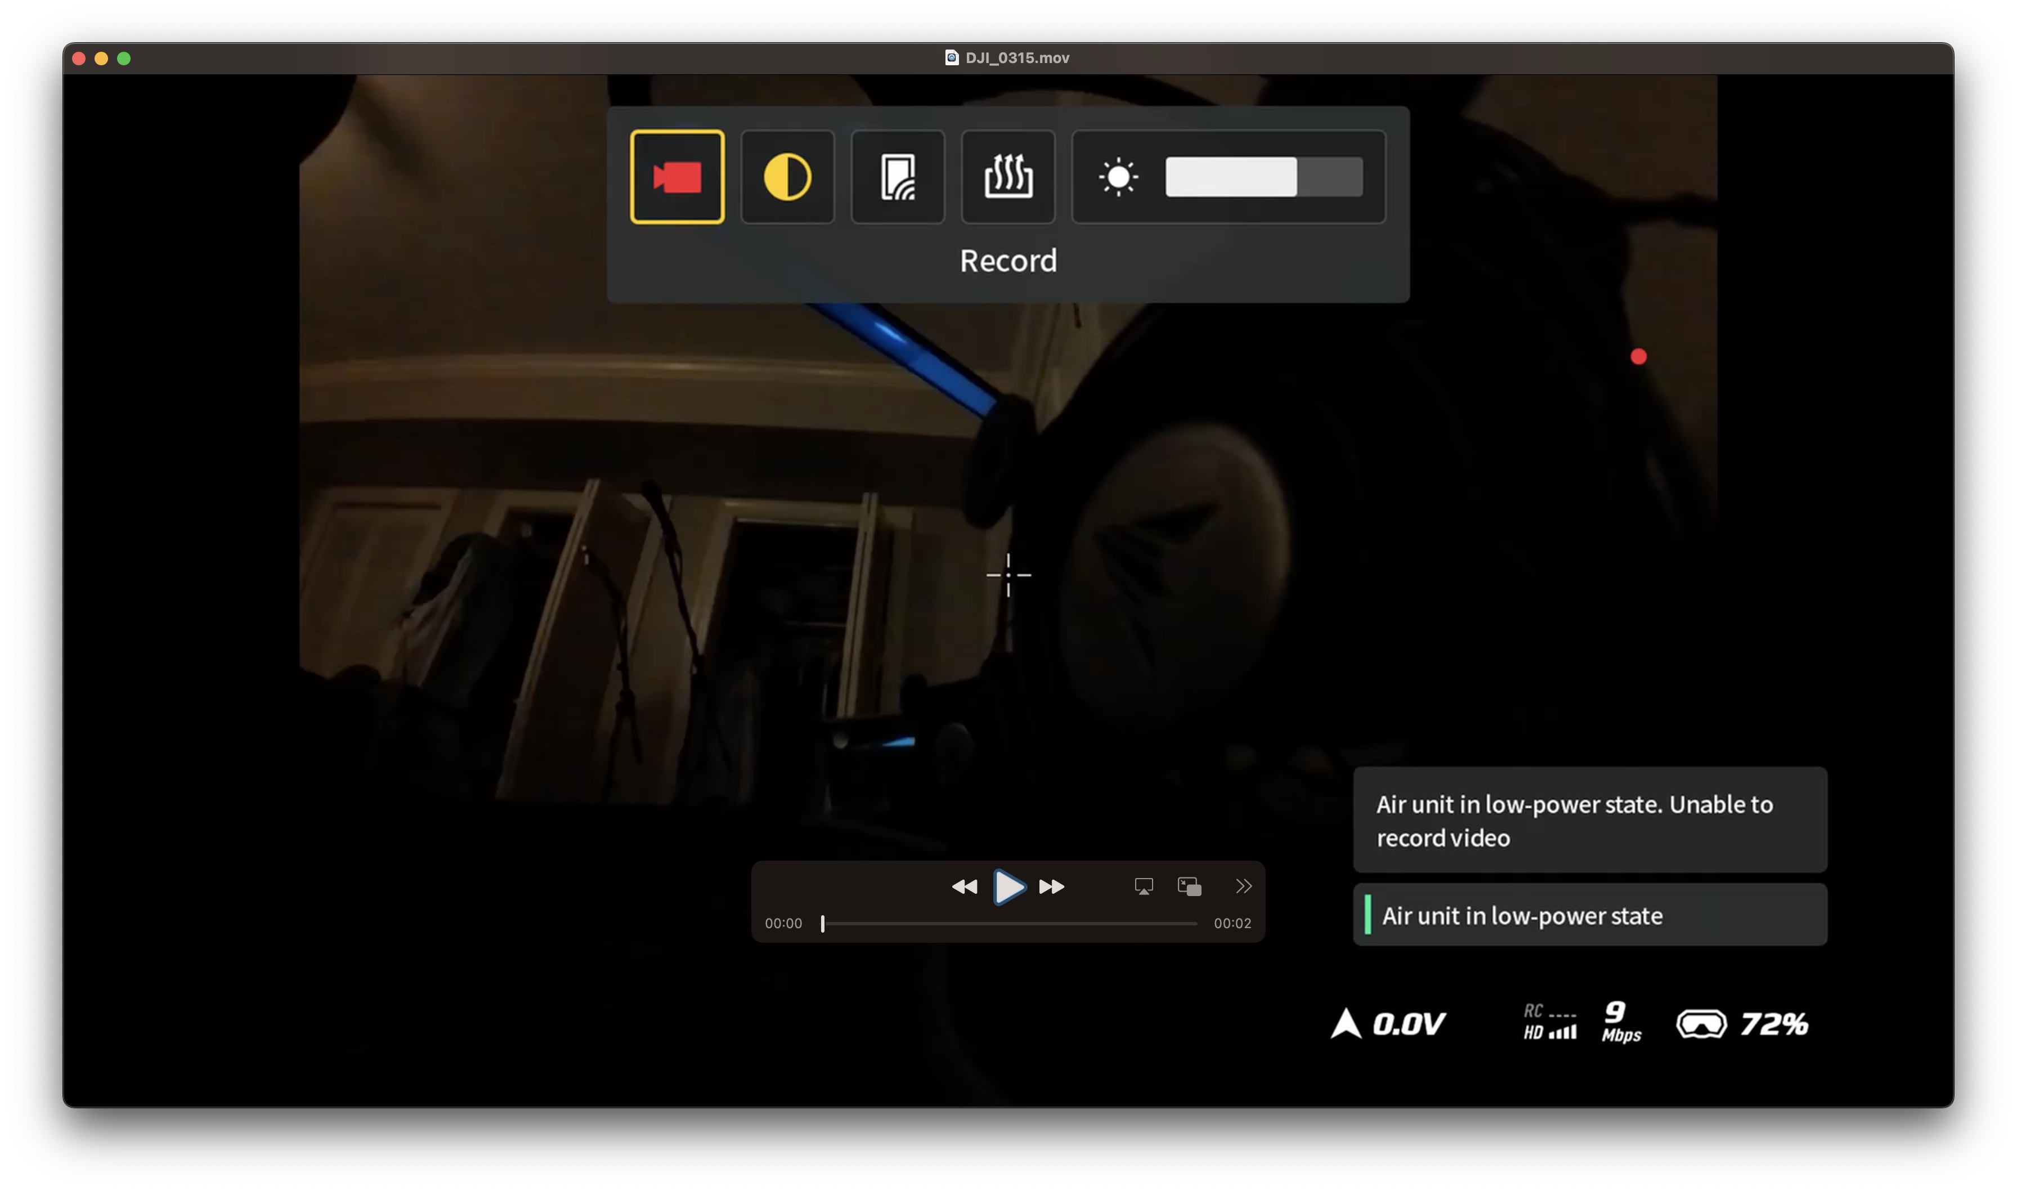Click the timeline scrubber at 00:00
The height and width of the screenshot is (1191, 2017).
tap(822, 924)
